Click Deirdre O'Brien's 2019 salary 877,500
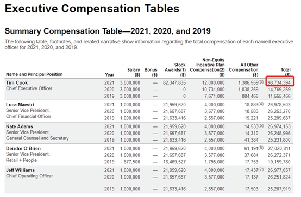Image resolution: width=301 pixels, height=197 pixels. coord(131,162)
